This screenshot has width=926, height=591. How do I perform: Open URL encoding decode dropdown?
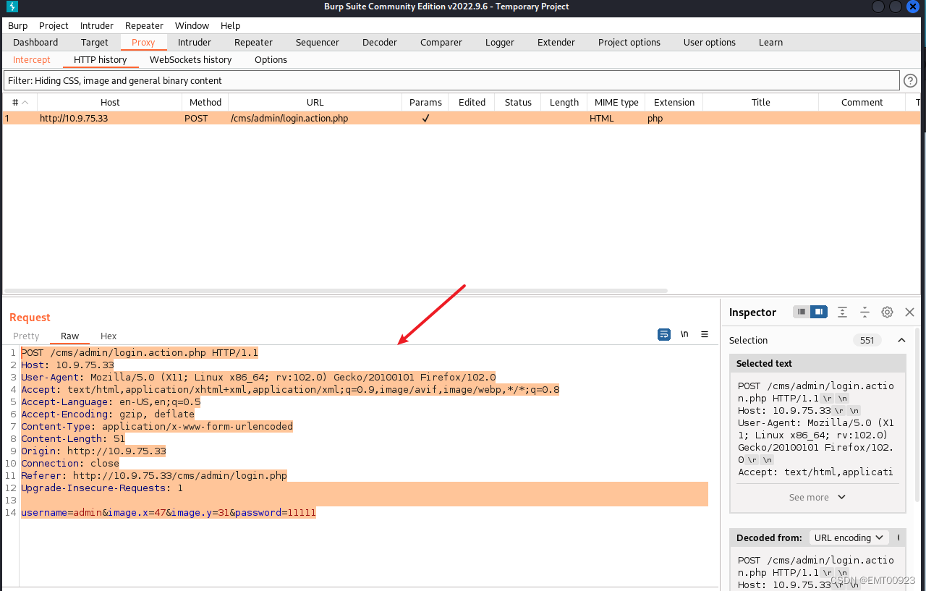coord(849,537)
